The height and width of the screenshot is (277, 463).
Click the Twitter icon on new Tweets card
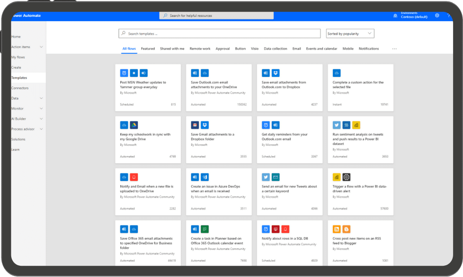266,177
